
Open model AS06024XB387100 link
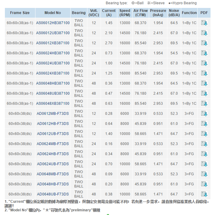53,73
